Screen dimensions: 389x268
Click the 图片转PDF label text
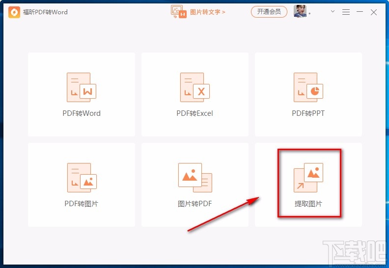195,204
